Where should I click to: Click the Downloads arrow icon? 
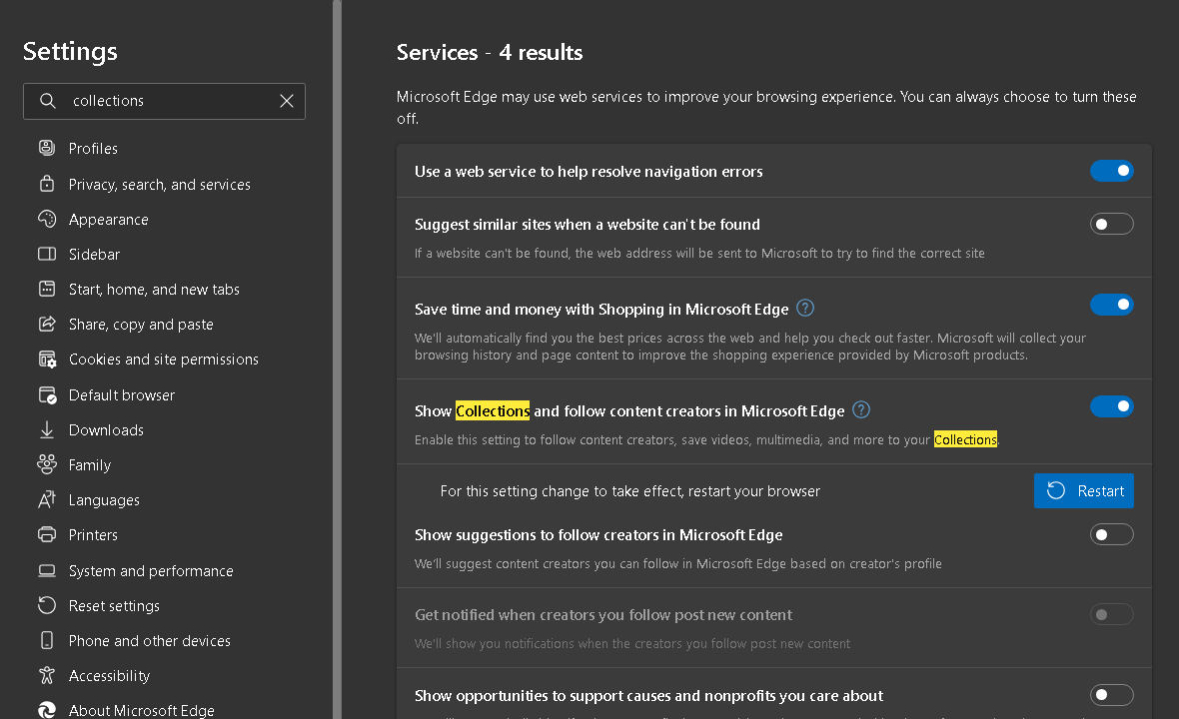tap(47, 429)
